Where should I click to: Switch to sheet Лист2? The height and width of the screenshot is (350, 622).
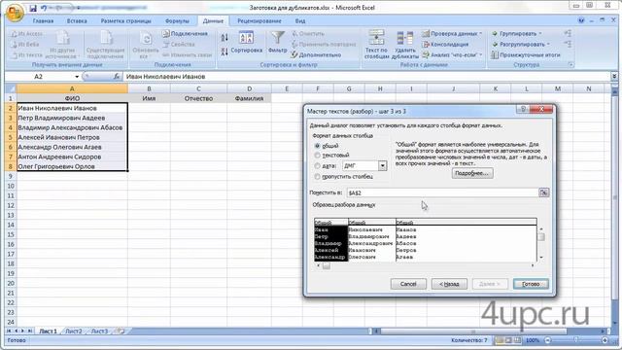click(x=74, y=331)
